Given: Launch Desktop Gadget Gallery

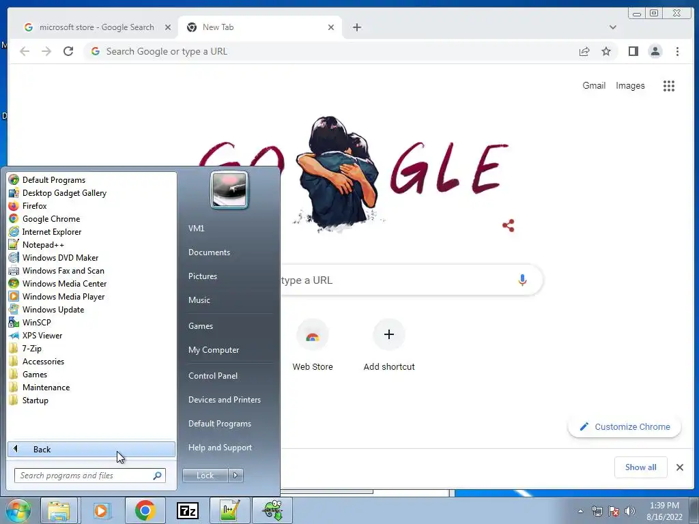Looking at the screenshot, I should 57,193.
